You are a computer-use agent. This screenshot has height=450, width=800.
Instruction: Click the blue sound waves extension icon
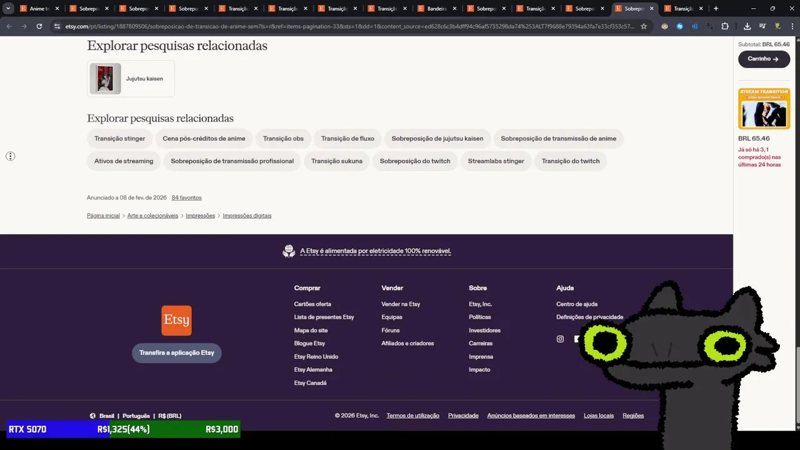(x=694, y=26)
